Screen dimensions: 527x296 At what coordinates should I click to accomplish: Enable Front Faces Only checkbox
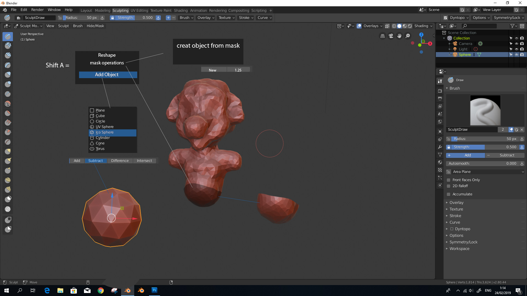click(x=448, y=180)
